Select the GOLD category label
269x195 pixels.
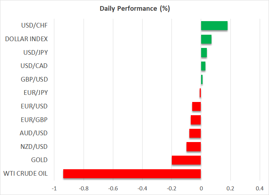[39, 160]
